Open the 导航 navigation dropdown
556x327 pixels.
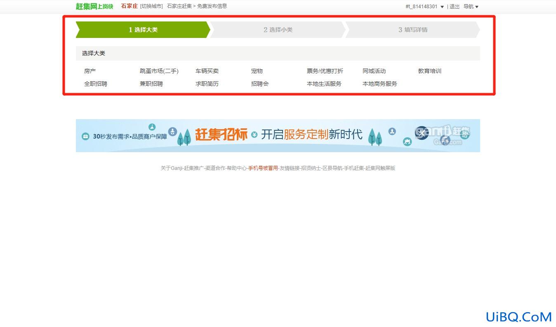click(x=471, y=7)
